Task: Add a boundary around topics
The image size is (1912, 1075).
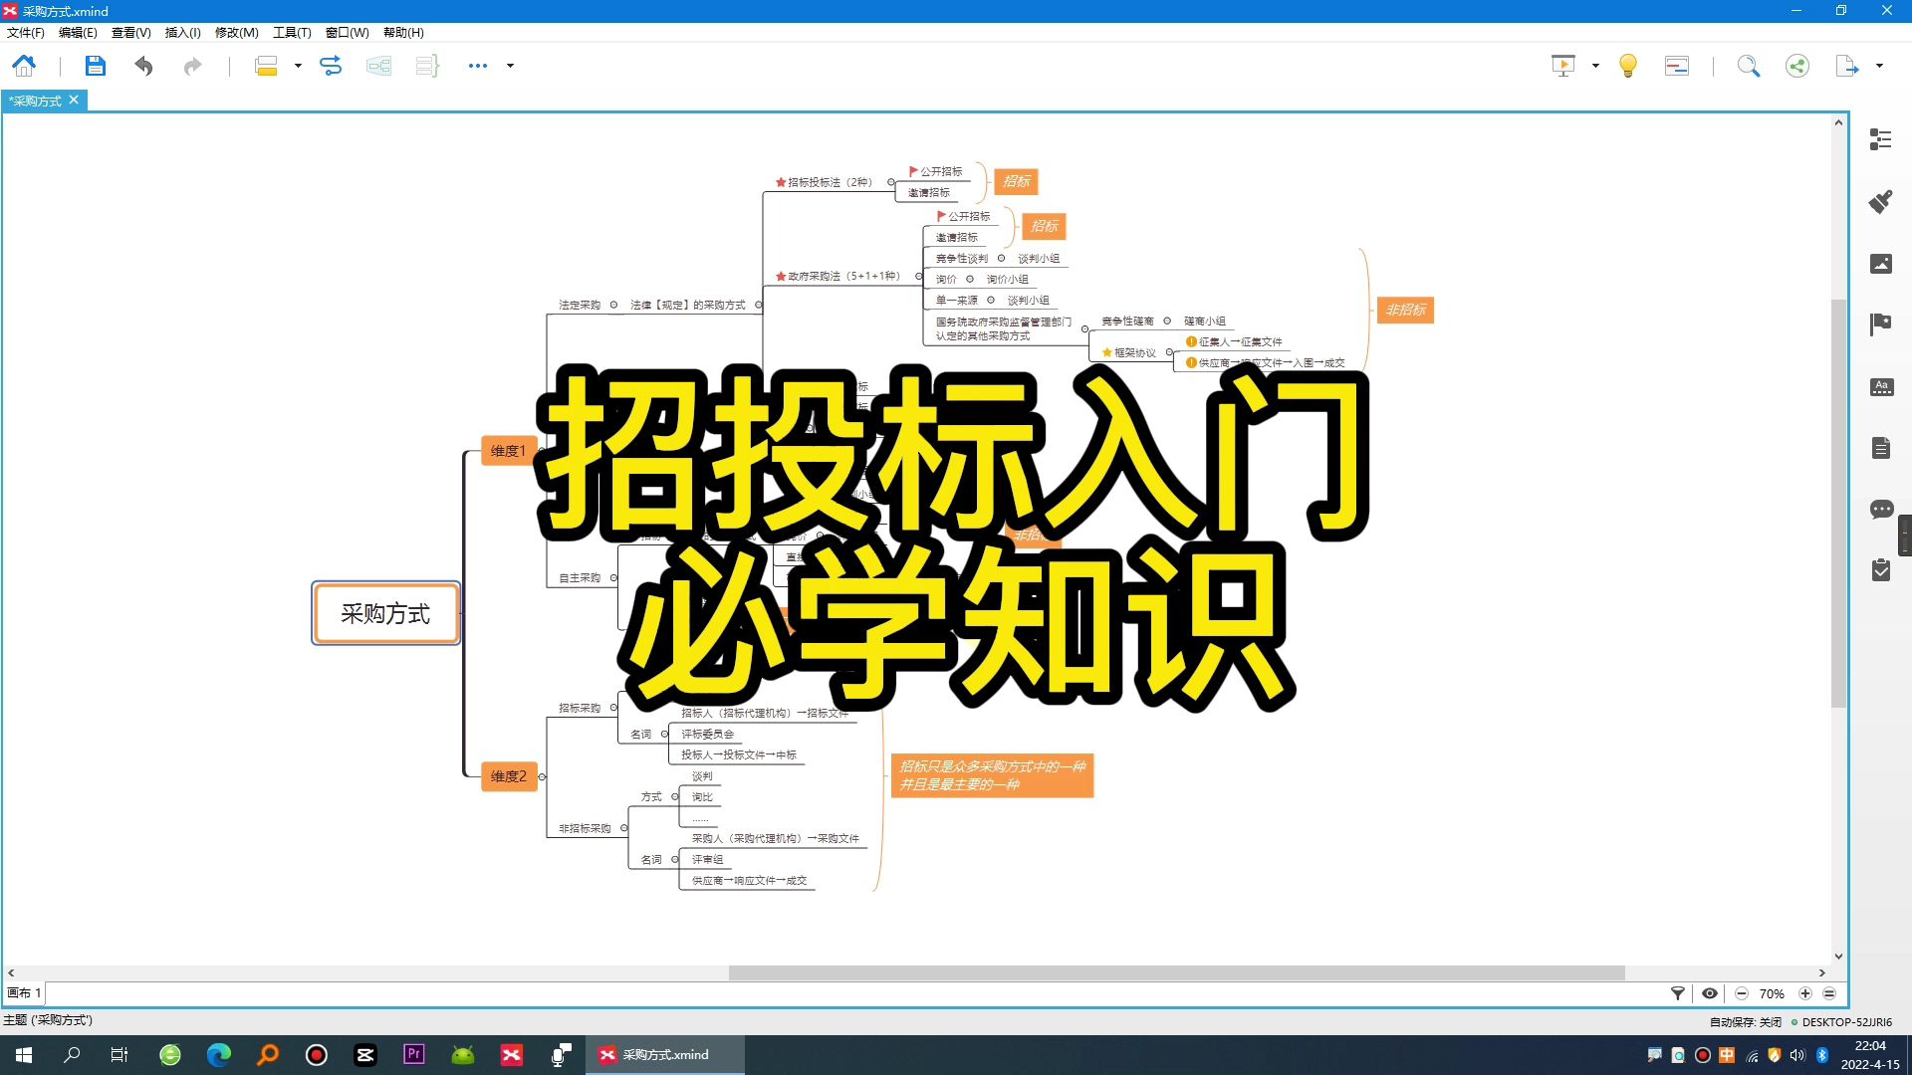Action: 378,66
